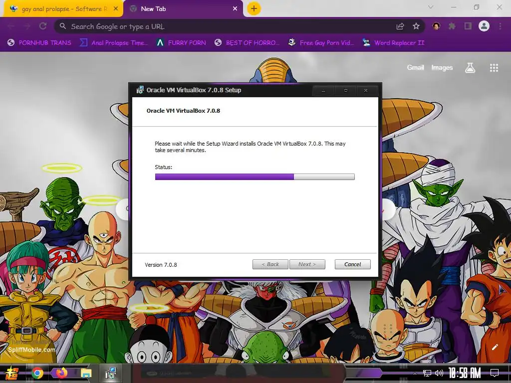Open the tab search dropdown chevron
This screenshot has height=383, width=511.
coord(431,7)
